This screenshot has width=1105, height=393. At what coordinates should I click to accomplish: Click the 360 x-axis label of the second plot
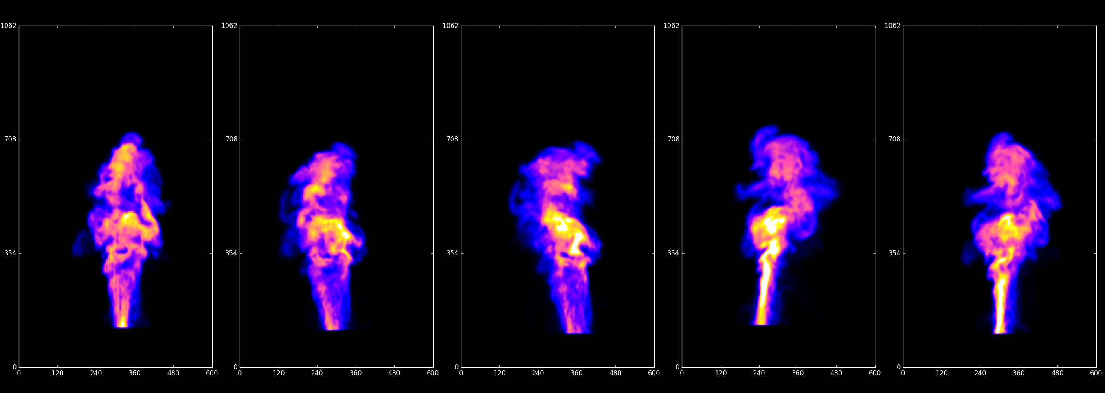356,373
